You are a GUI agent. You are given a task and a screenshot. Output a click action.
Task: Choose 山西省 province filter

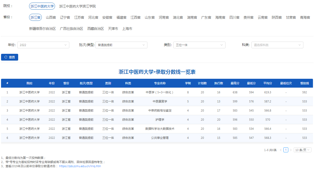coord(51,17)
